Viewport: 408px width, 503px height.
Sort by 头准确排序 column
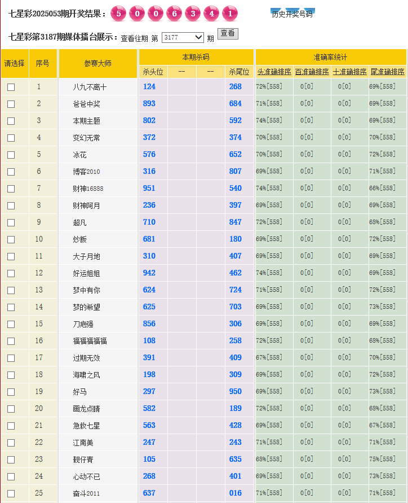(x=274, y=72)
